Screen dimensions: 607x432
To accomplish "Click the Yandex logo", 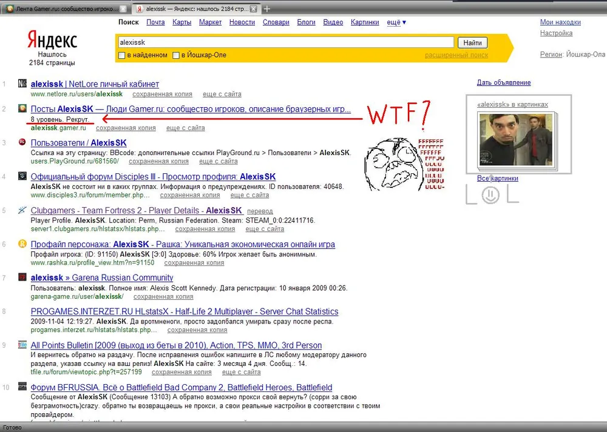I will tap(52, 41).
